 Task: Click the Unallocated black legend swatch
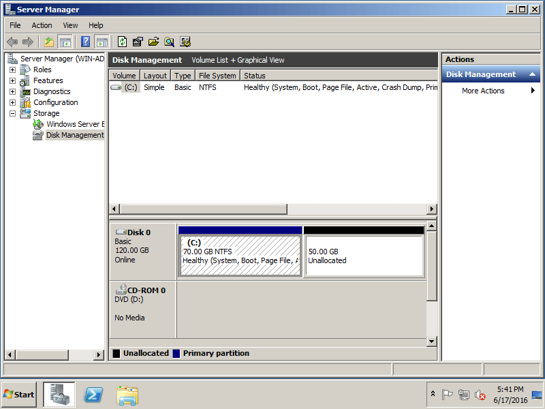click(x=116, y=353)
